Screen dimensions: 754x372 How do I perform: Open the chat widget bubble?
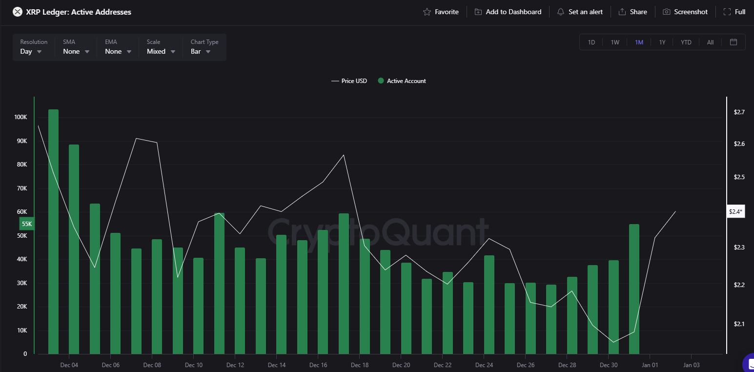pos(749,364)
